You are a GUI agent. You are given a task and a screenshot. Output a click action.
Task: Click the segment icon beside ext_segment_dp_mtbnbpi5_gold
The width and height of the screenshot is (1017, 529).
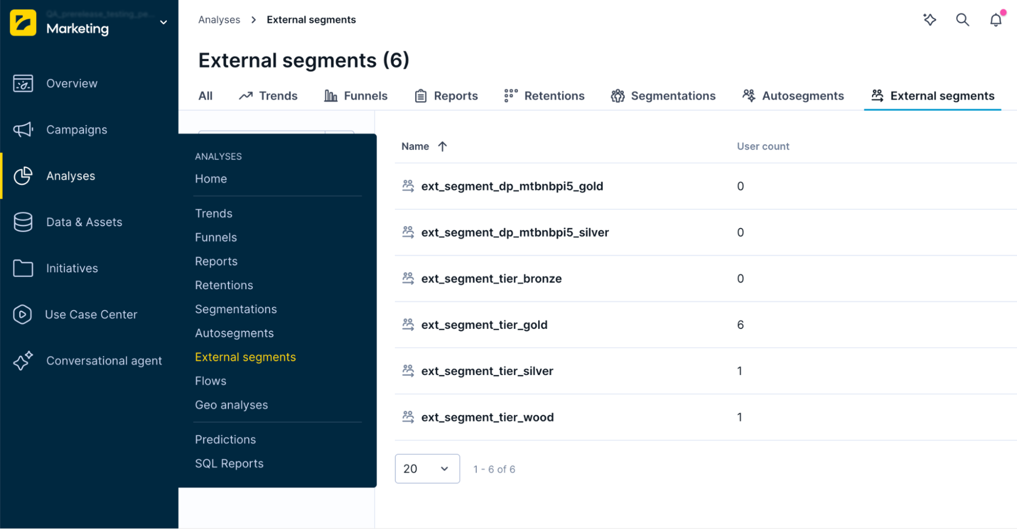pyautogui.click(x=408, y=186)
